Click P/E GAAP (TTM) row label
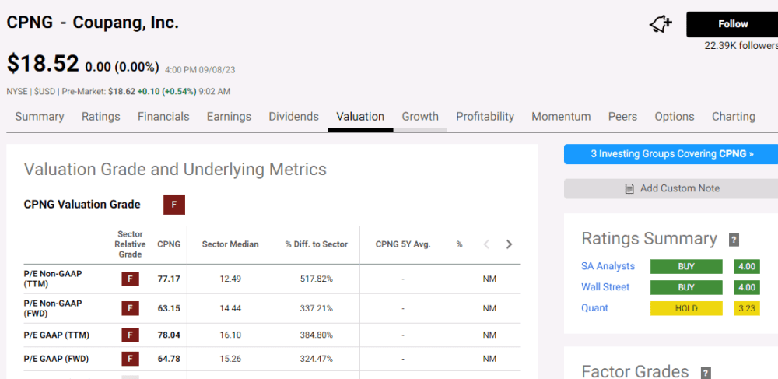The height and width of the screenshot is (379, 778). pyautogui.click(x=57, y=335)
